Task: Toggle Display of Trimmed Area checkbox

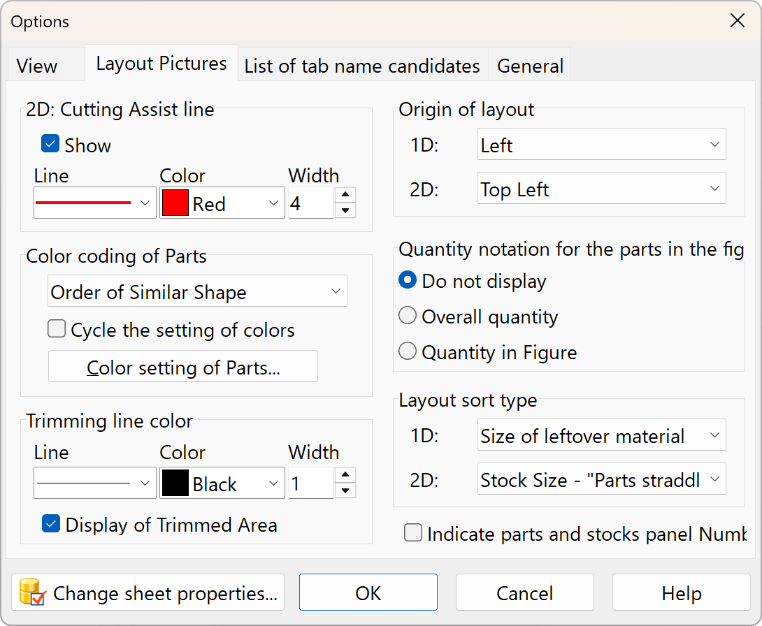Action: click(50, 524)
